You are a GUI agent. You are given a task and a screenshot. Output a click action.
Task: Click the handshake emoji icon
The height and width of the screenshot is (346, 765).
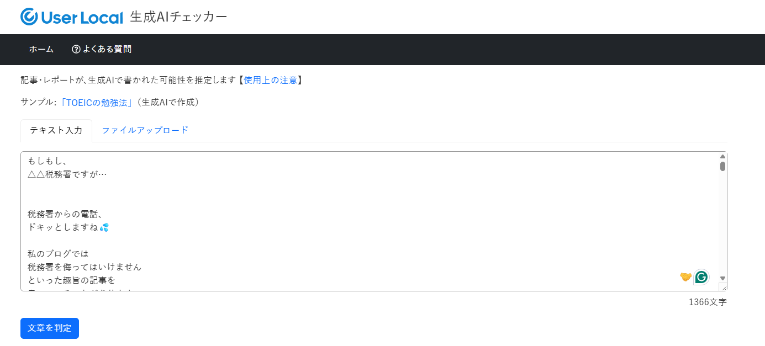pyautogui.click(x=685, y=277)
